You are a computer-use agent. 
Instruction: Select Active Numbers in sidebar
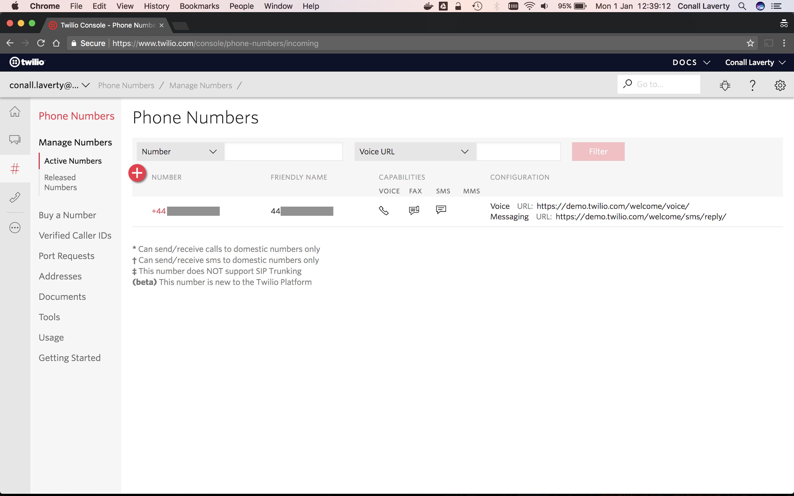click(73, 161)
